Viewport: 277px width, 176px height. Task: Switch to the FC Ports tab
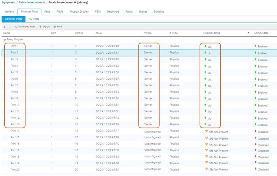click(34, 19)
